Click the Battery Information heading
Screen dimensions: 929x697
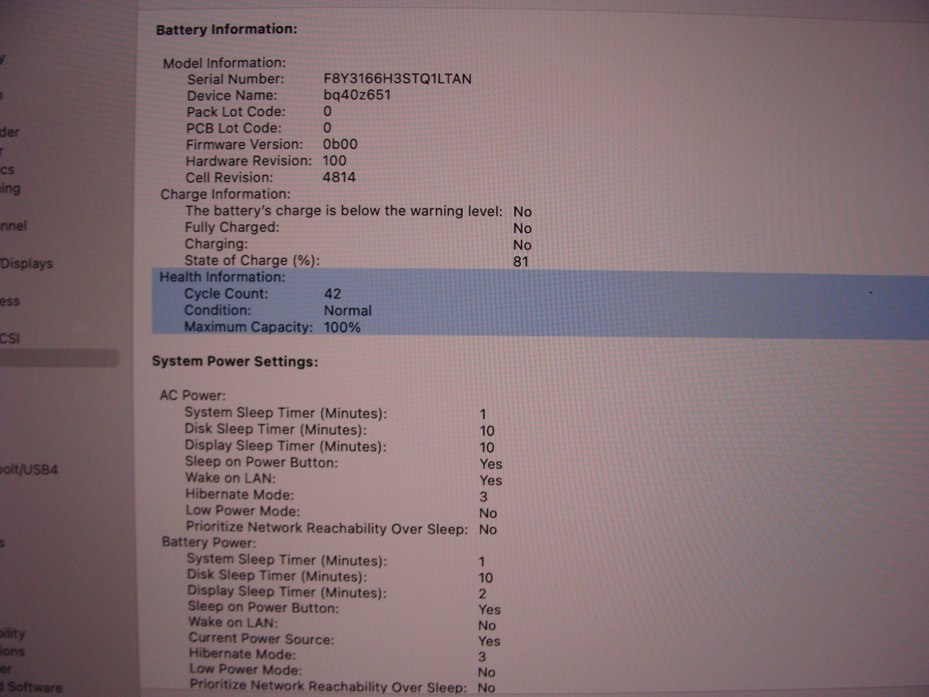226,29
